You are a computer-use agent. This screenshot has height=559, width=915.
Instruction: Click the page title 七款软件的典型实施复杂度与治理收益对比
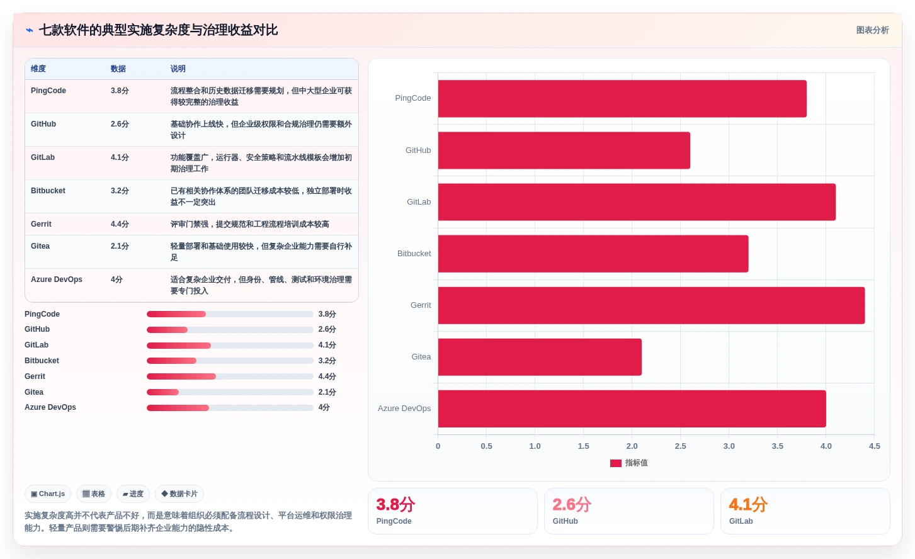[x=158, y=30]
